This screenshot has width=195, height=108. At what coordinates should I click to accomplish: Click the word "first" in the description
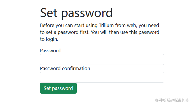click(84, 32)
